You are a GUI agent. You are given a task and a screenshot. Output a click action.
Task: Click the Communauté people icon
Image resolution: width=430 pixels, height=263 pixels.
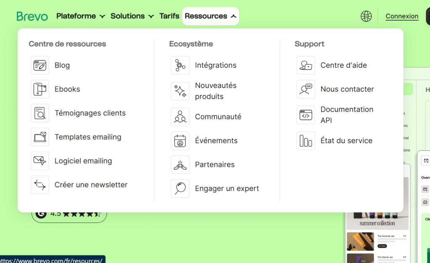[180, 117]
